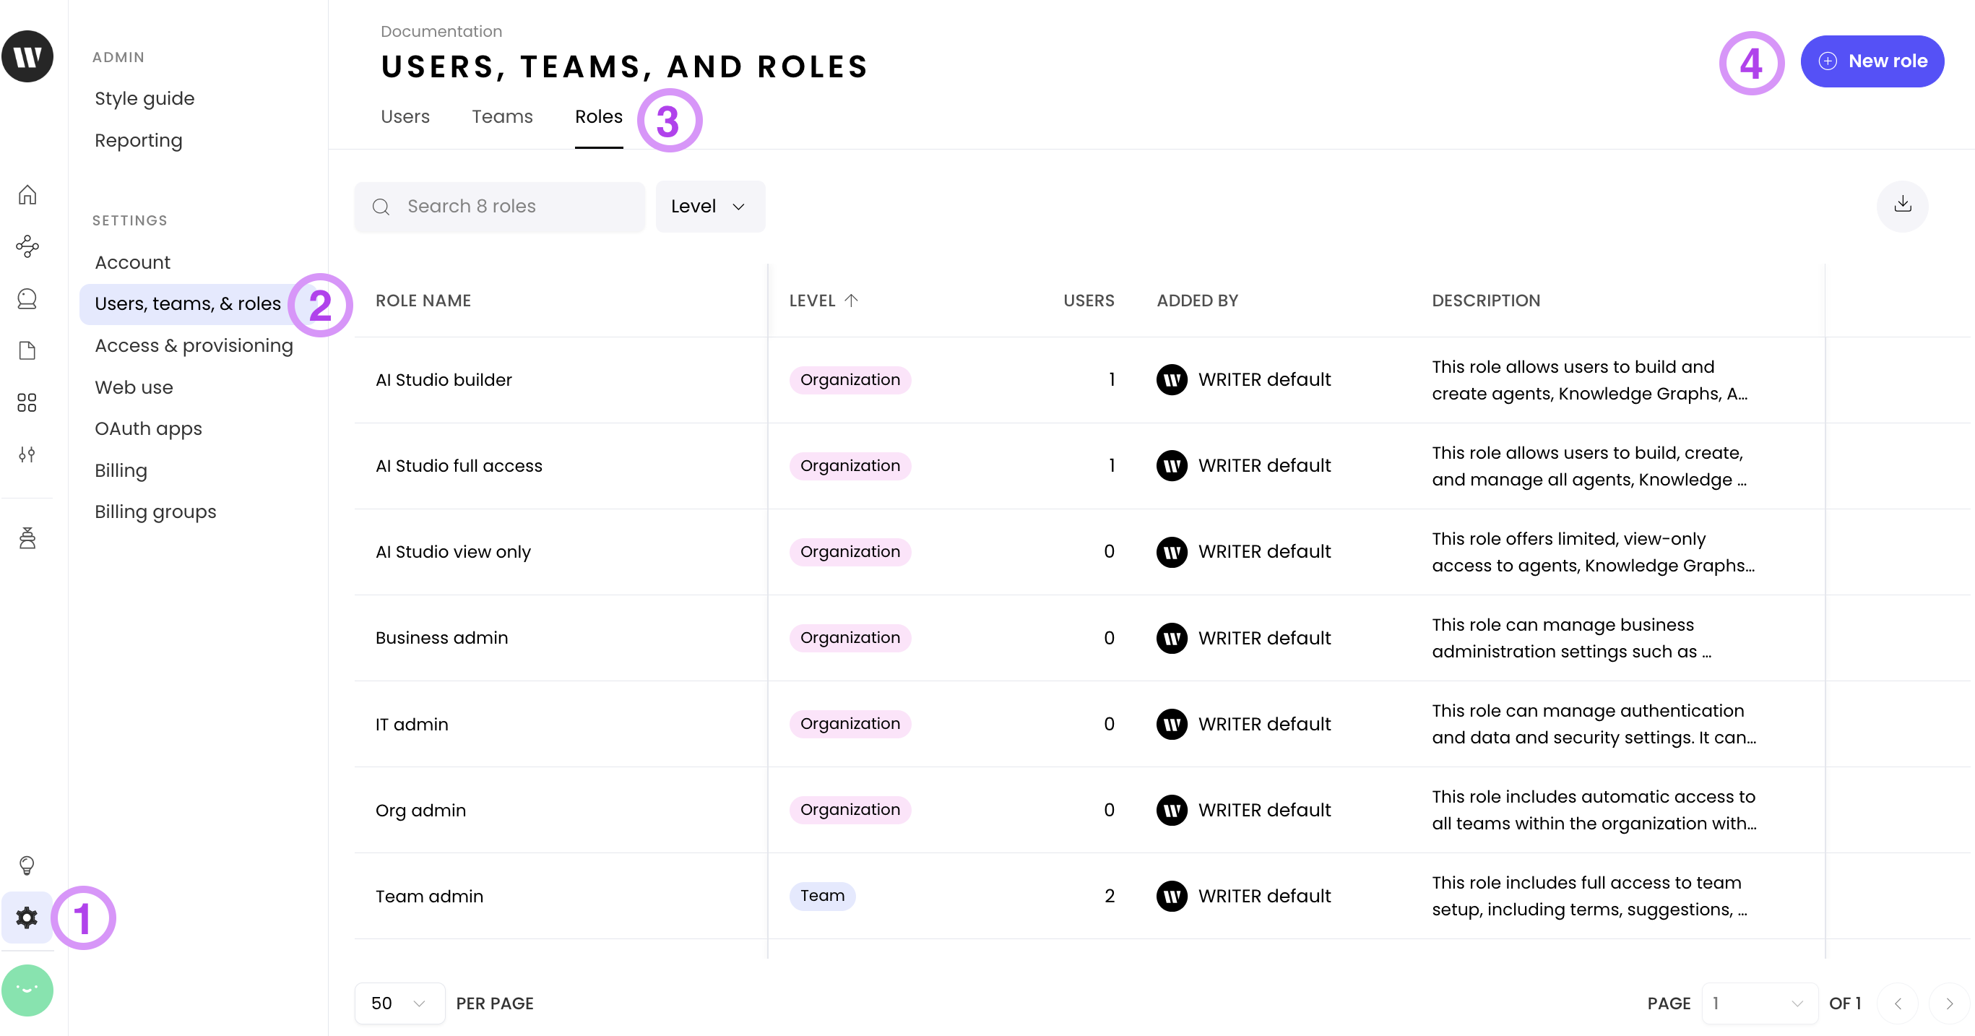1975x1036 pixels.
Task: Open the sliders adjustments sidebar icon
Action: pos(27,454)
